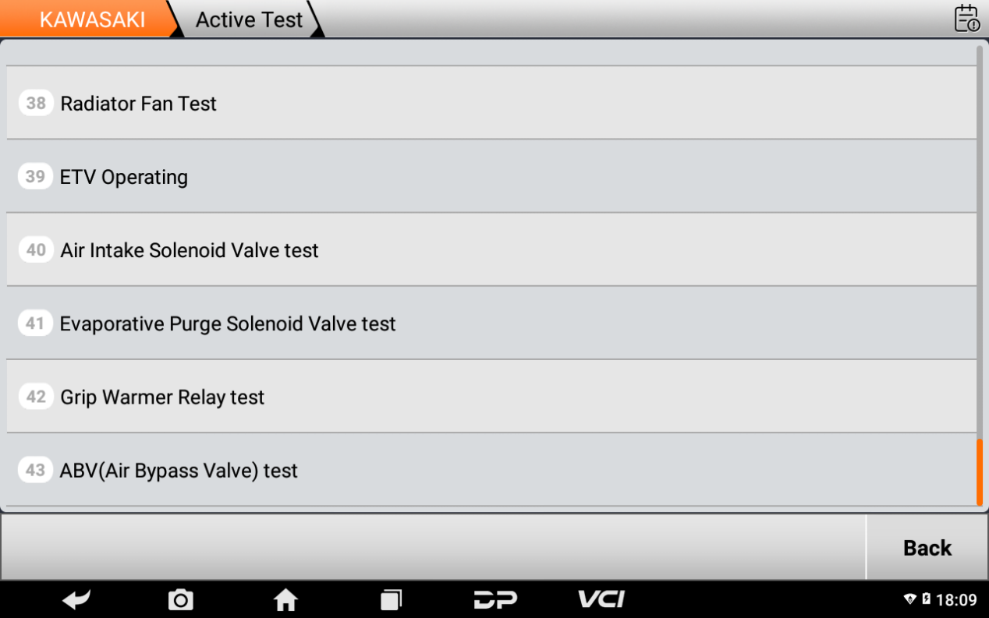The image size is (989, 618).
Task: Run the Radiator Fan Test
Action: point(491,103)
